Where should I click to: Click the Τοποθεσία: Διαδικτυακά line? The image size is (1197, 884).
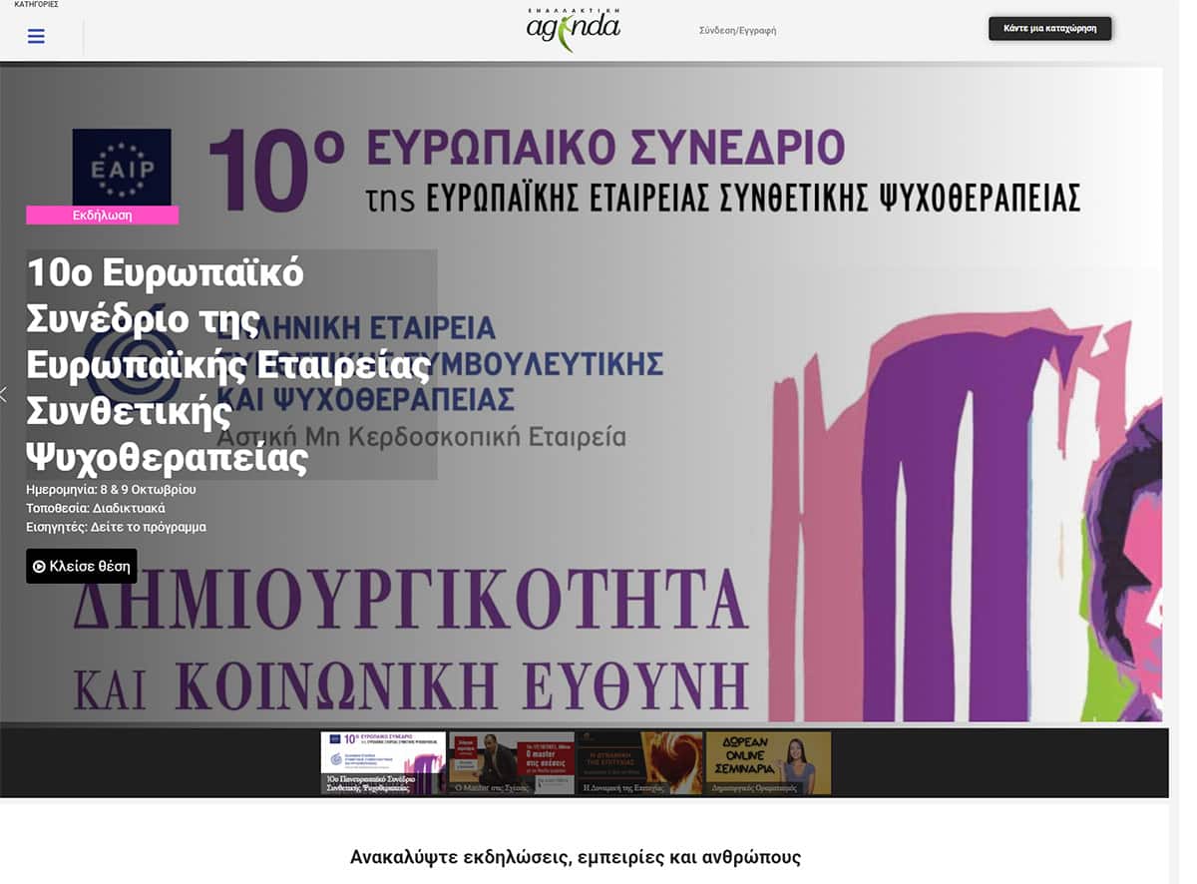tap(96, 508)
